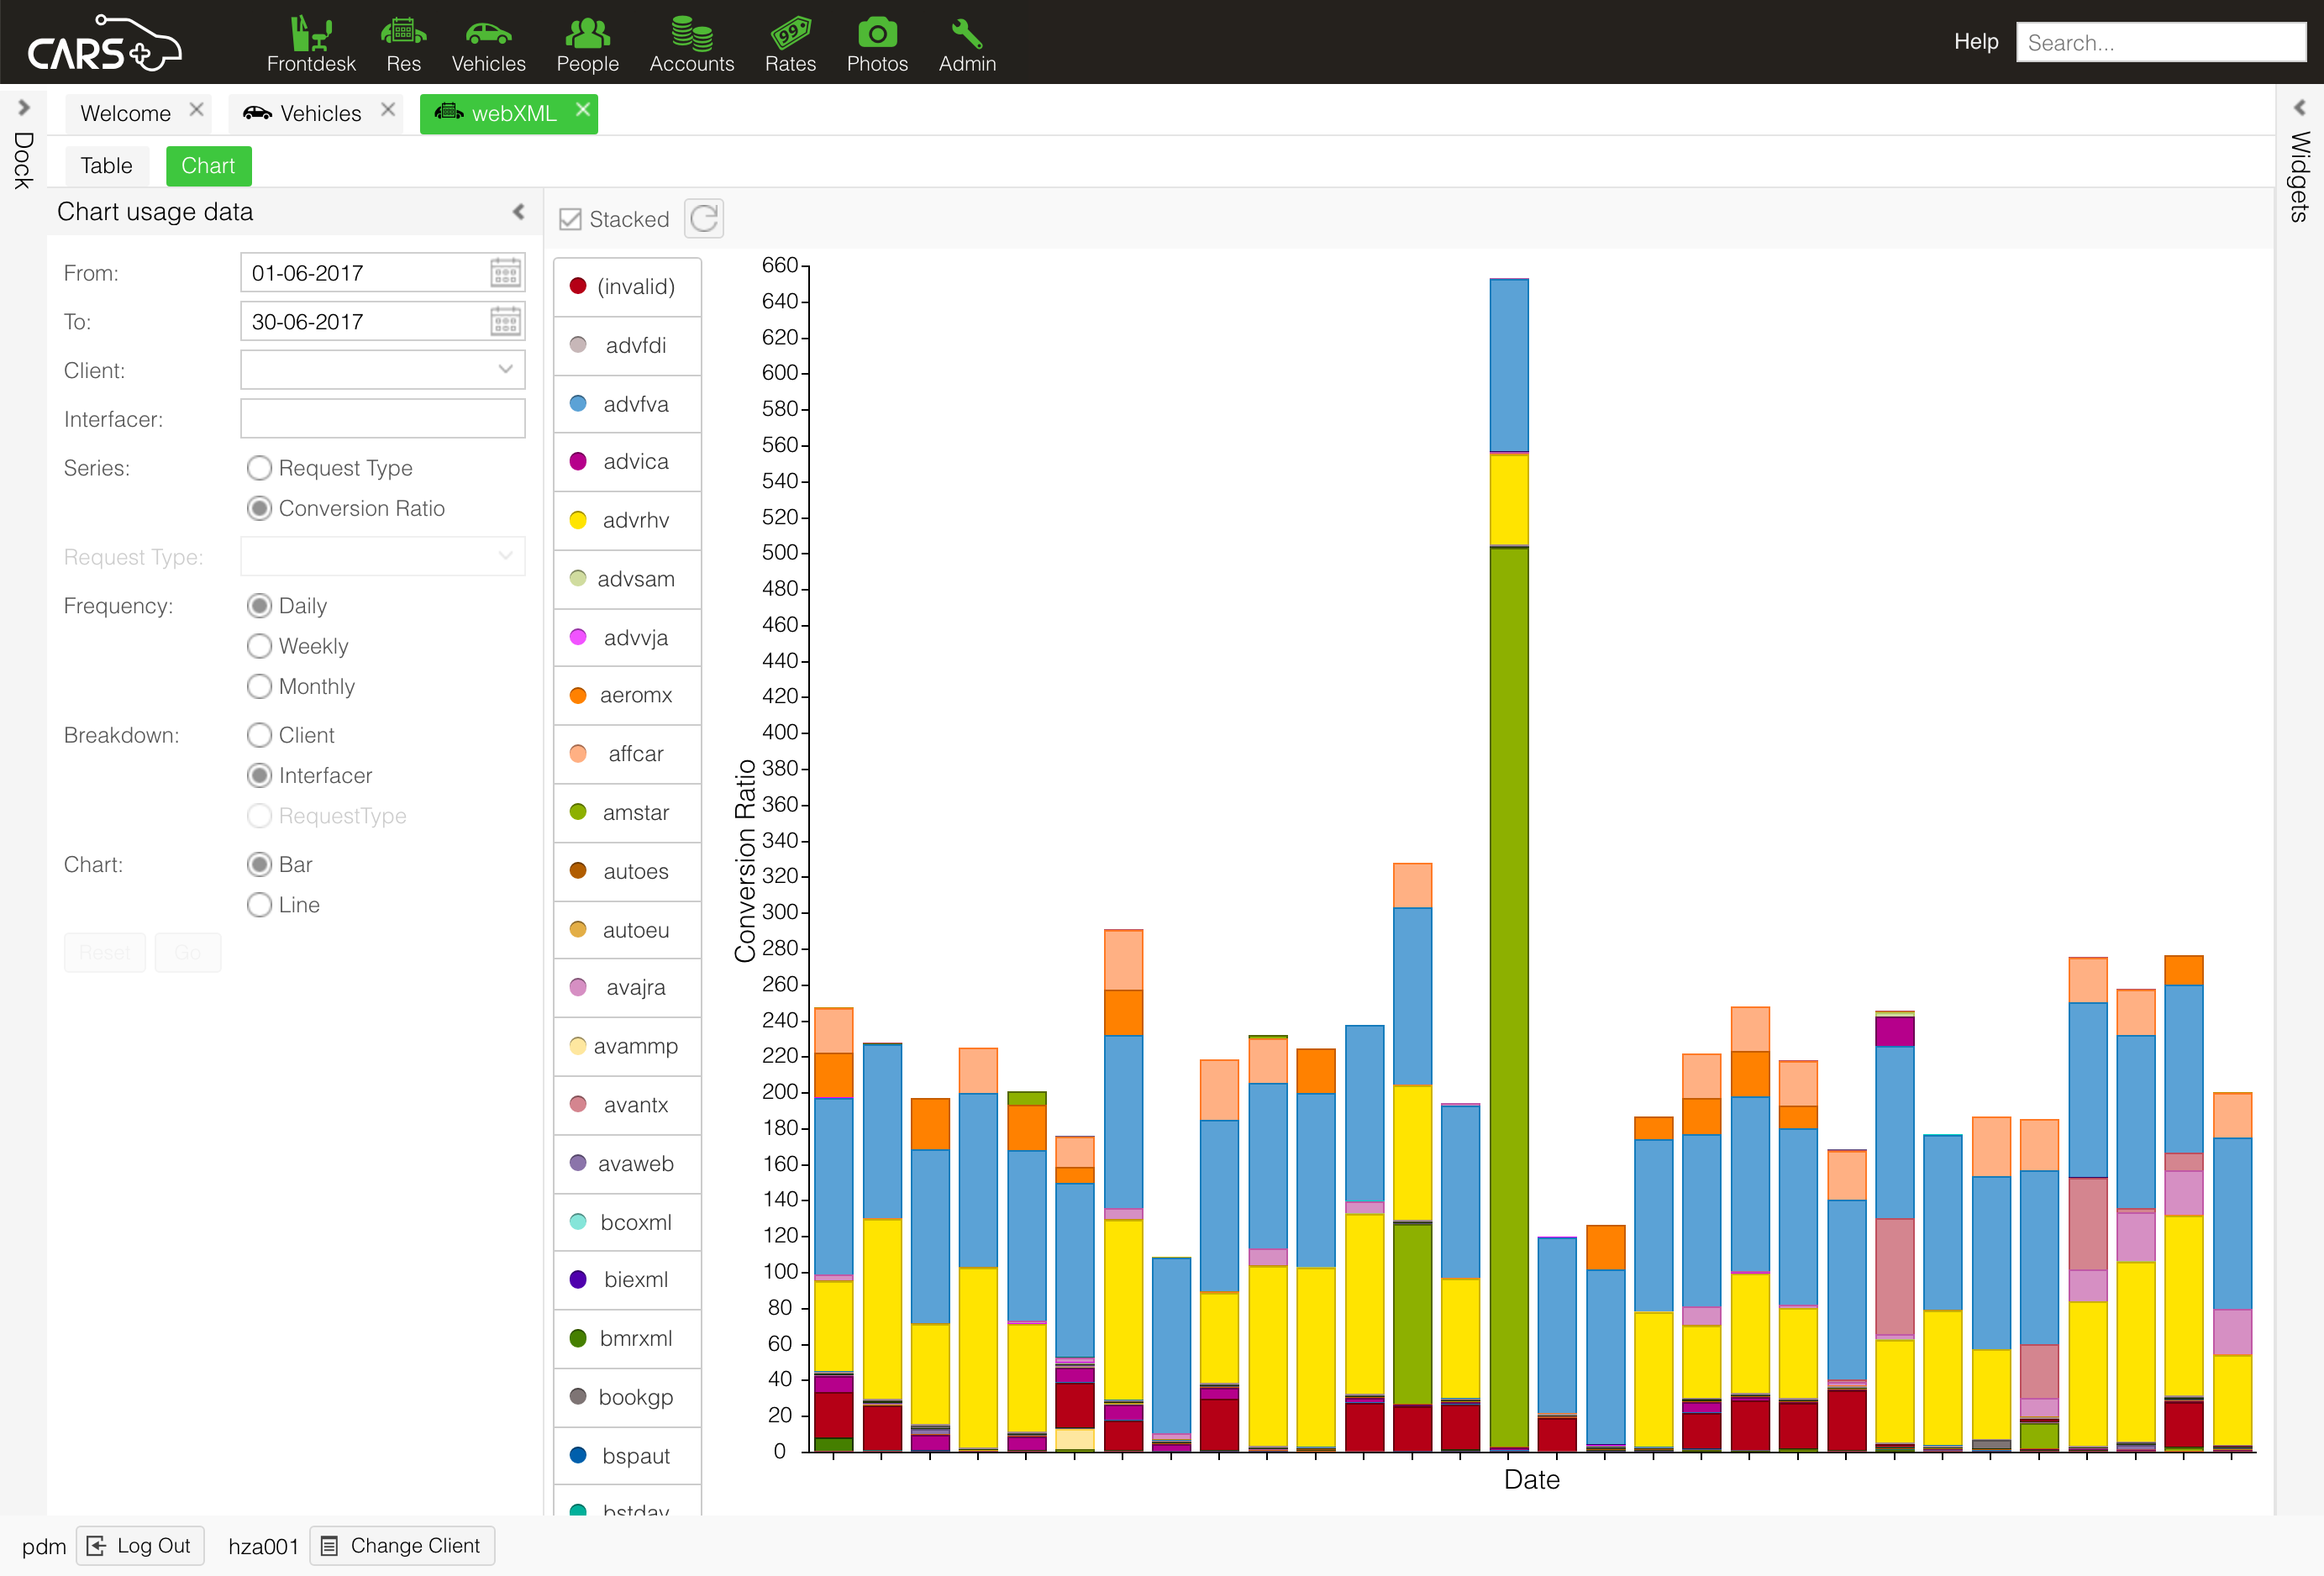Open the Rates tag icon
Viewport: 2324px width, 1576px height.
(x=789, y=34)
